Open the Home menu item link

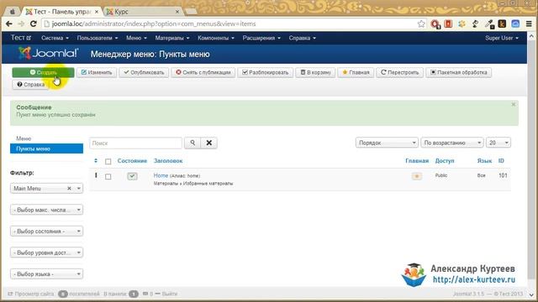point(161,175)
